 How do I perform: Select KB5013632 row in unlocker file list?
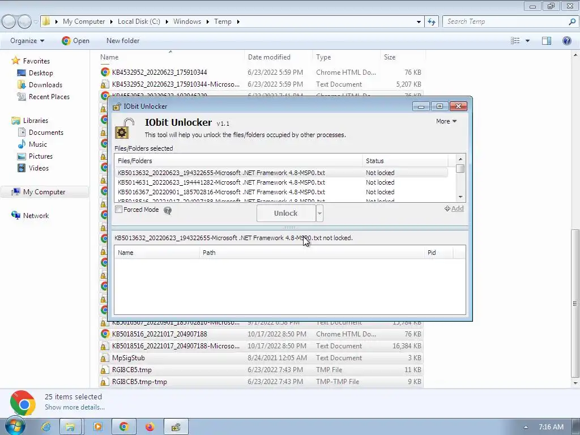coord(281,173)
